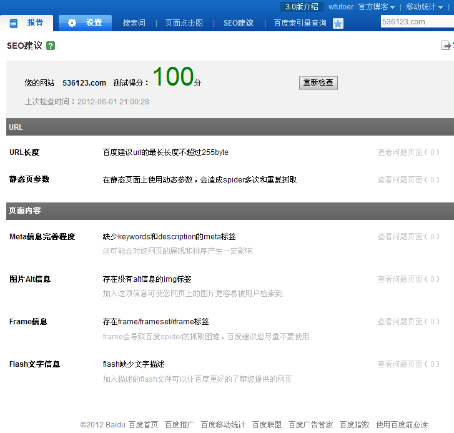Click text 缺少keywords和description的meta标签

tap(169, 237)
